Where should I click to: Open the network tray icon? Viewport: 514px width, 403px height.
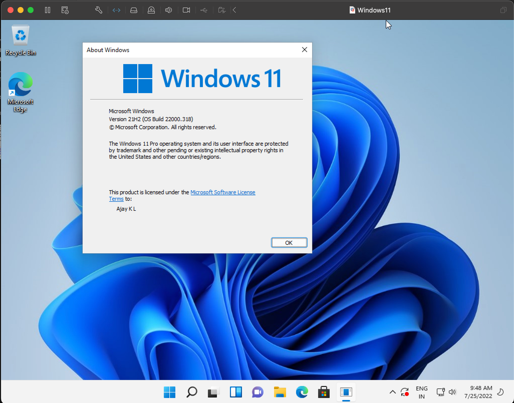[441, 392]
